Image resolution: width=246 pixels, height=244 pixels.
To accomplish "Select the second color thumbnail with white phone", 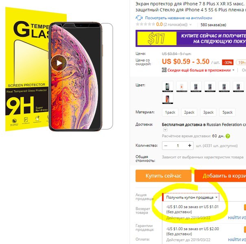I will click(182, 86).
